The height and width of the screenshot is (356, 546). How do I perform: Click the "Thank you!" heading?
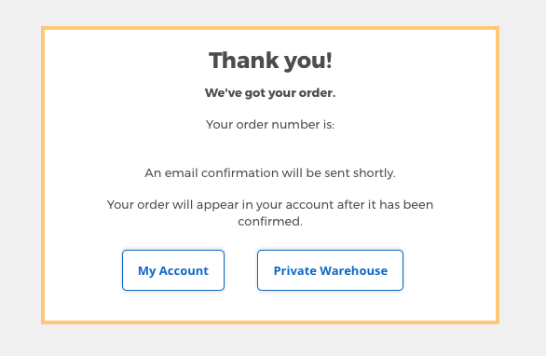click(x=270, y=61)
